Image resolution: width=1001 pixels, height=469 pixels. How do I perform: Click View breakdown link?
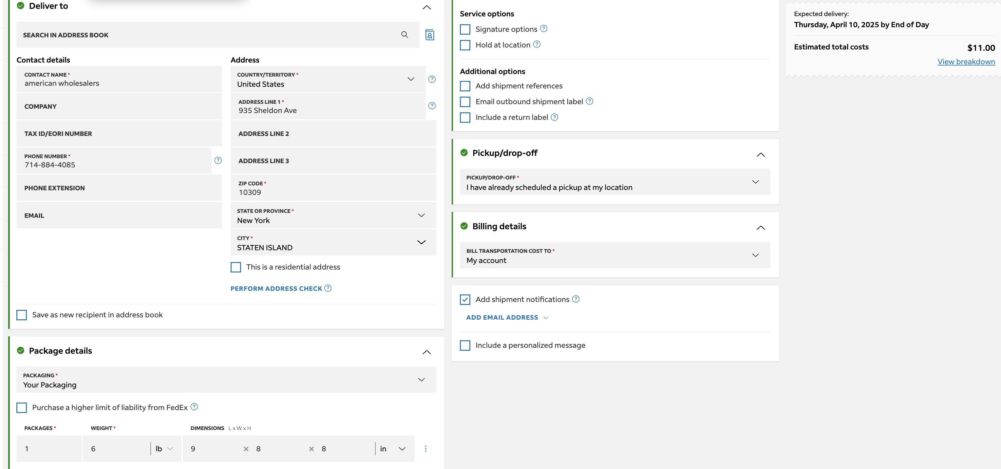(x=966, y=61)
